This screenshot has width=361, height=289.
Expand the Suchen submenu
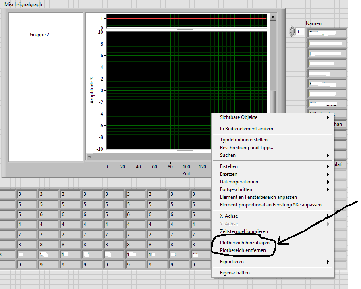point(228,155)
